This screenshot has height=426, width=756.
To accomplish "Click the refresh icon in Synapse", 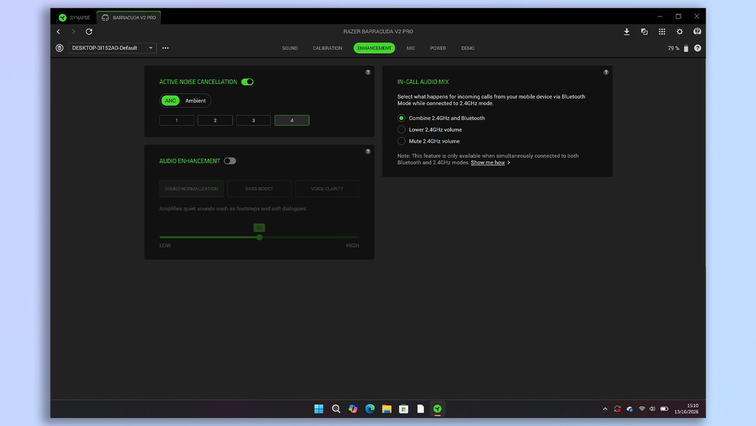I will pyautogui.click(x=89, y=31).
